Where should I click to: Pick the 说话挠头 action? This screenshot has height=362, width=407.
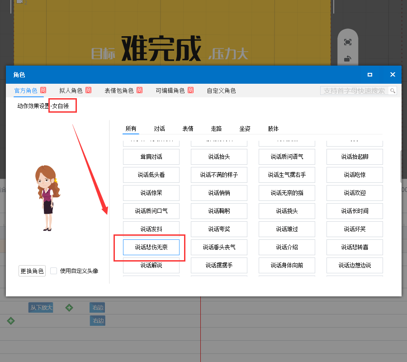(x=287, y=211)
